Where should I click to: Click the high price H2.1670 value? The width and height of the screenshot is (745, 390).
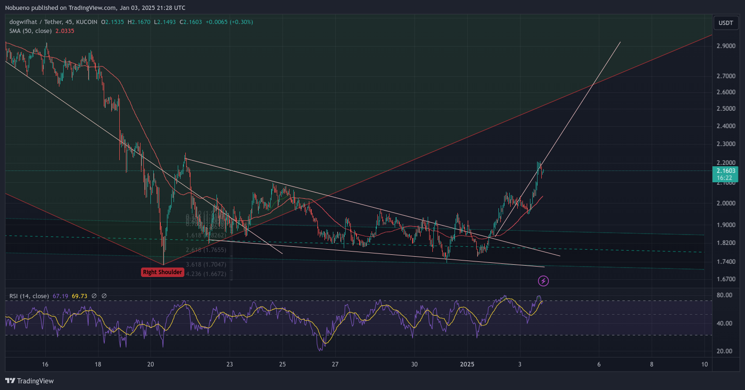(x=139, y=22)
